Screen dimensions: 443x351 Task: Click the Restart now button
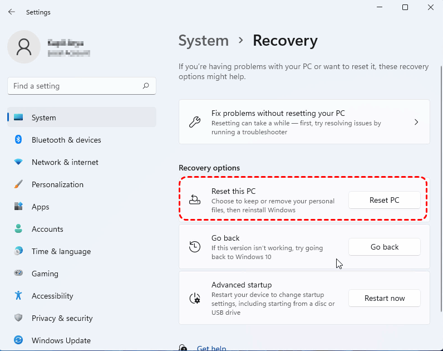(x=384, y=298)
